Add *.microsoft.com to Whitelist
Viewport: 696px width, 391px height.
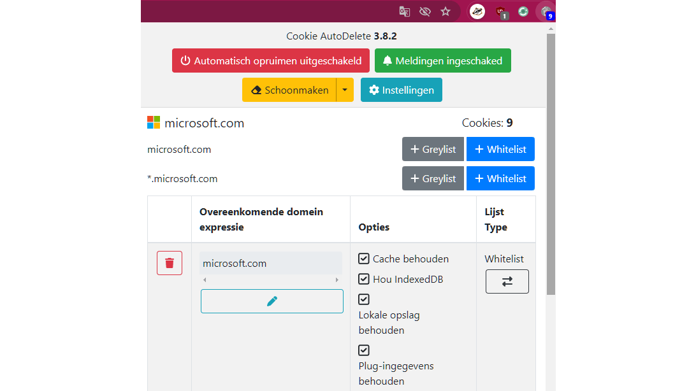tap(500, 178)
